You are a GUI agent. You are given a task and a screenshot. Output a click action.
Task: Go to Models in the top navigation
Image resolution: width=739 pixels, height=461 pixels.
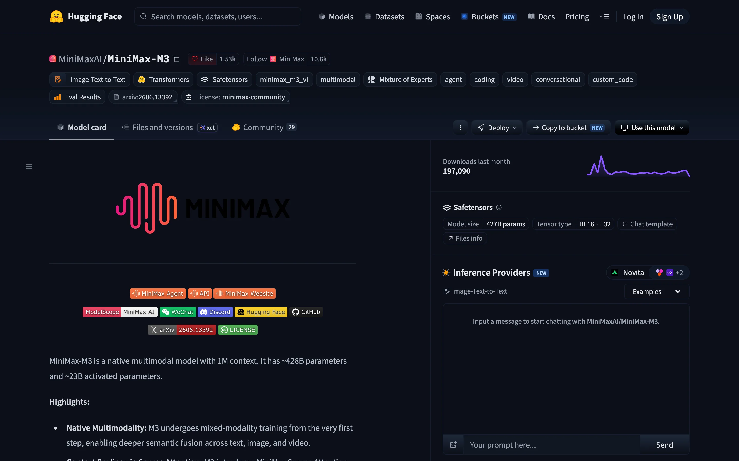pos(336,16)
